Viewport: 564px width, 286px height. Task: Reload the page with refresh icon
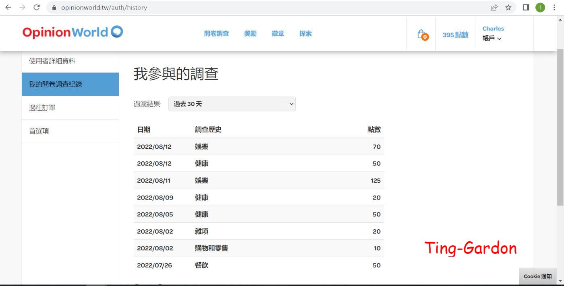point(37,7)
